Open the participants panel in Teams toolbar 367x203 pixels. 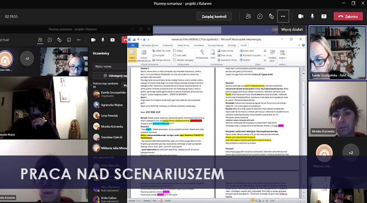[x=248, y=16]
